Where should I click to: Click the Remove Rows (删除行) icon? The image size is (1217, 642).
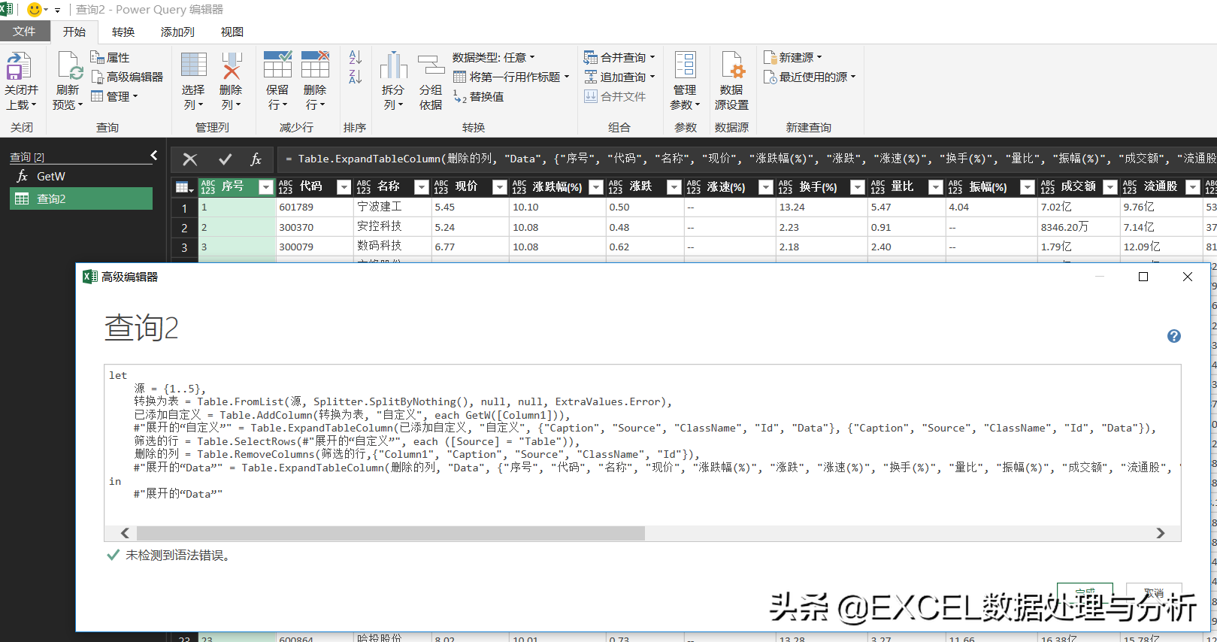coord(315,65)
